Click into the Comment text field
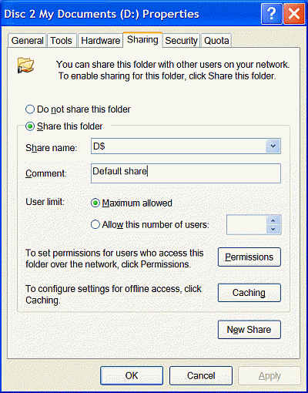308x393 pixels. (186, 173)
